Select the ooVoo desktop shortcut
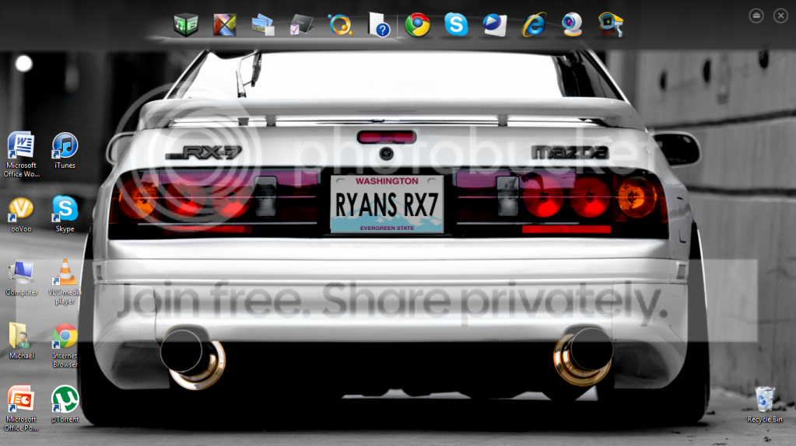 [21, 215]
